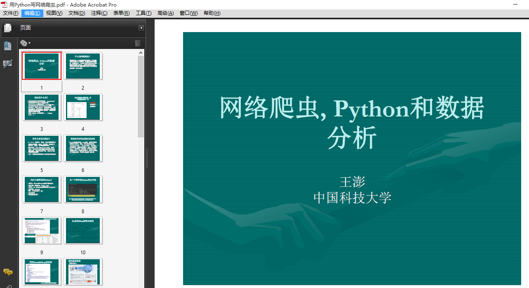The height and width of the screenshot is (288, 529).
Task: Open the 文档(D) menu
Action: click(77, 13)
